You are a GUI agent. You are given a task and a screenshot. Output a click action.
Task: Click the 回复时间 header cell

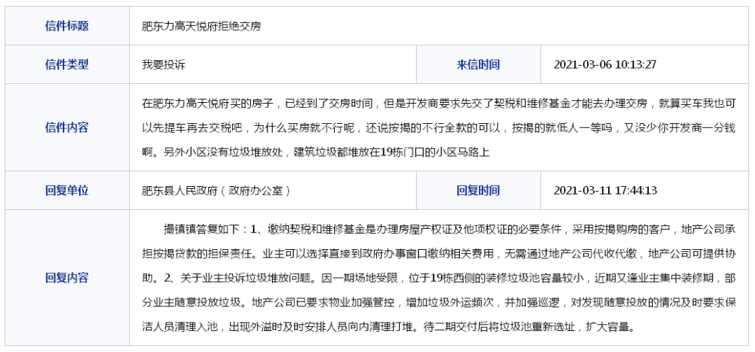(x=478, y=190)
